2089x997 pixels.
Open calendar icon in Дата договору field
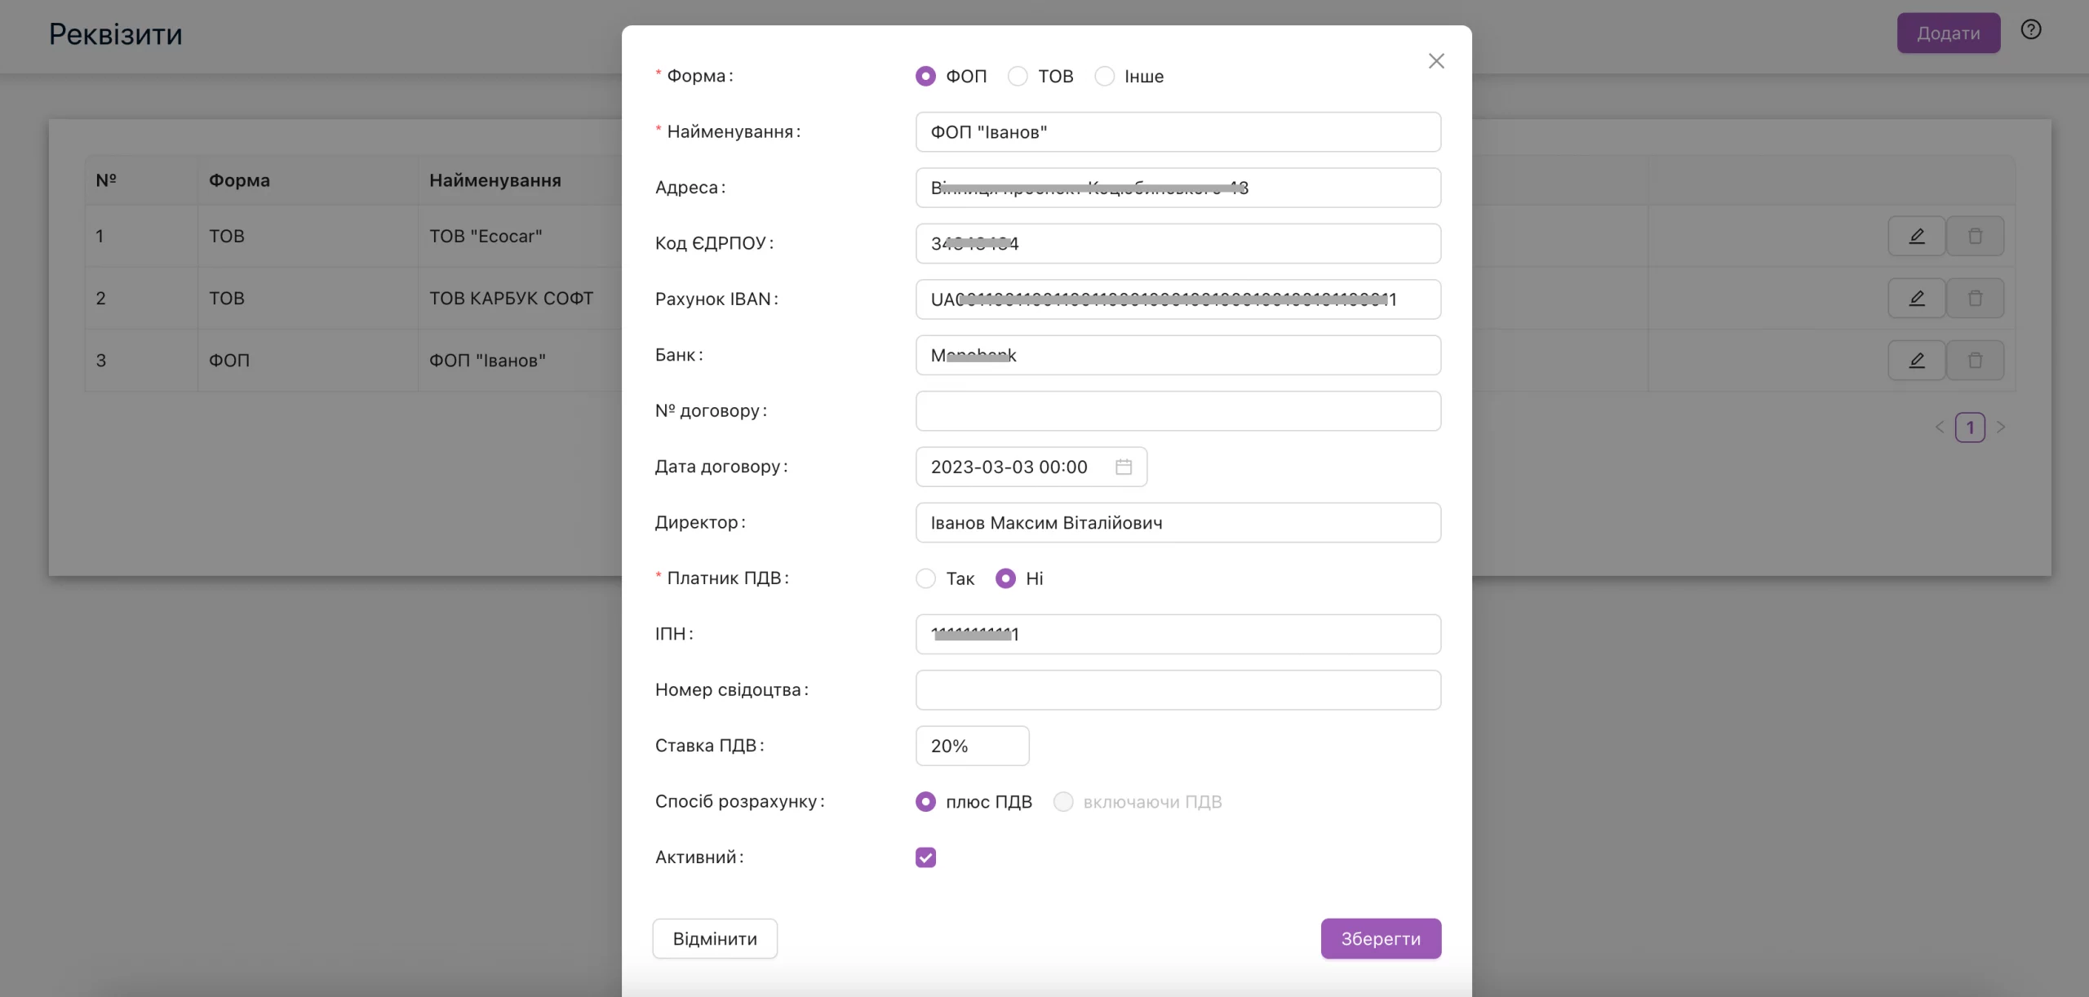point(1124,467)
